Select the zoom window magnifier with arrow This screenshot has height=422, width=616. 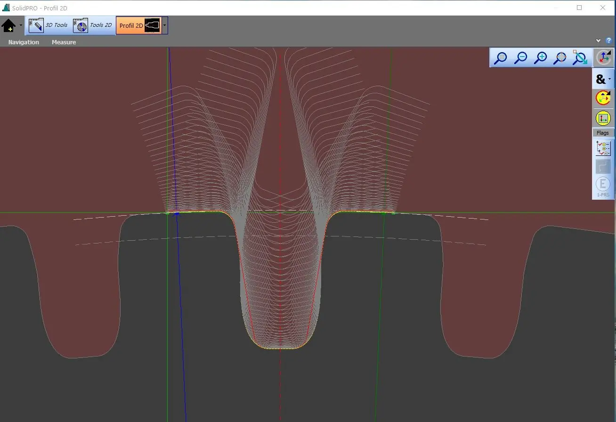(580, 58)
